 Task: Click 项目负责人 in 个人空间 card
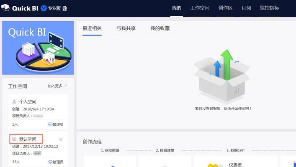pyautogui.click(x=21, y=116)
